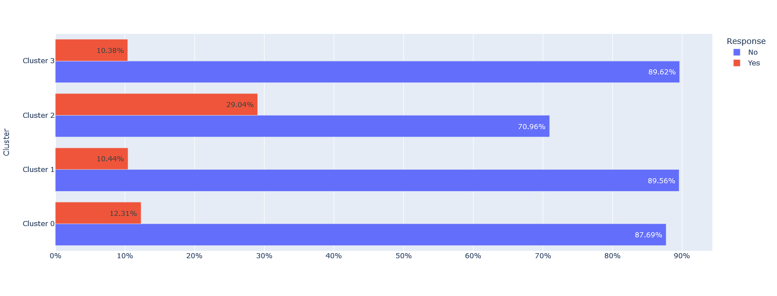Toggle the 'Yes' response legend entry
This screenshot has width=777, height=296.
(754, 63)
